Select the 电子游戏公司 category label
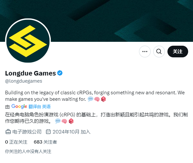193x163 pixels. point(27,132)
